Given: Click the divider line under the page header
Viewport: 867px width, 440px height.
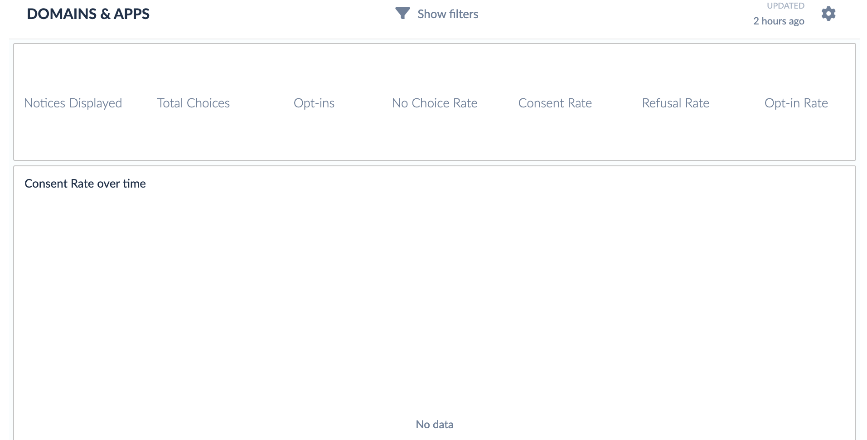Looking at the screenshot, I should tap(434, 39).
